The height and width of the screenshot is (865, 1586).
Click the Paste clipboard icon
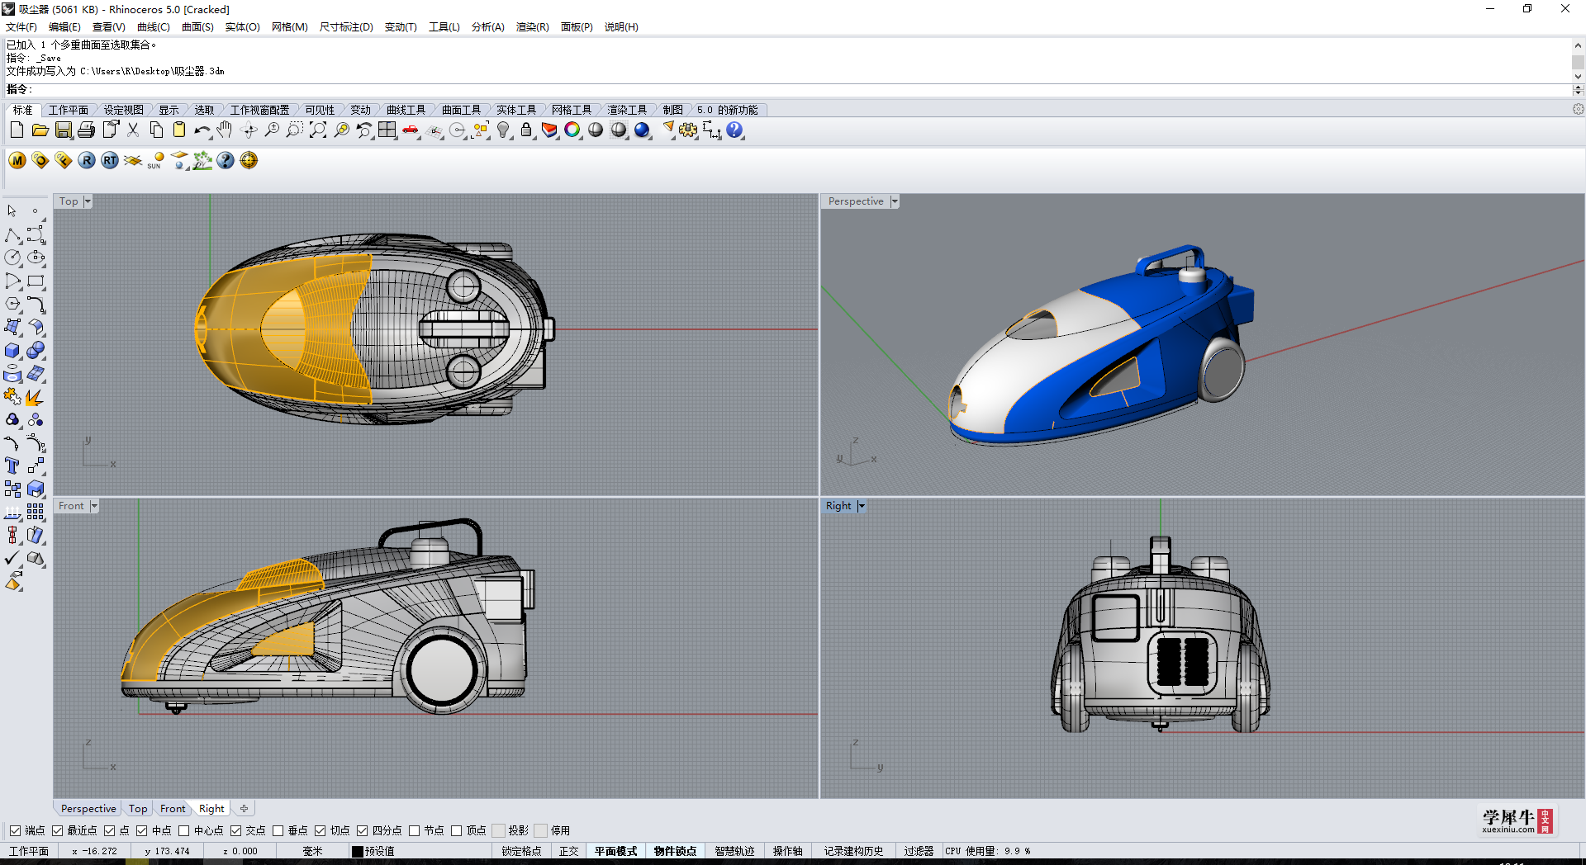[178, 130]
